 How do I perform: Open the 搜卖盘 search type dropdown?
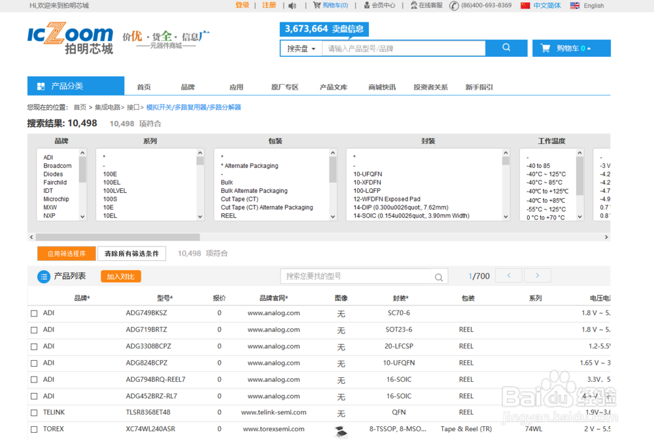pos(301,48)
